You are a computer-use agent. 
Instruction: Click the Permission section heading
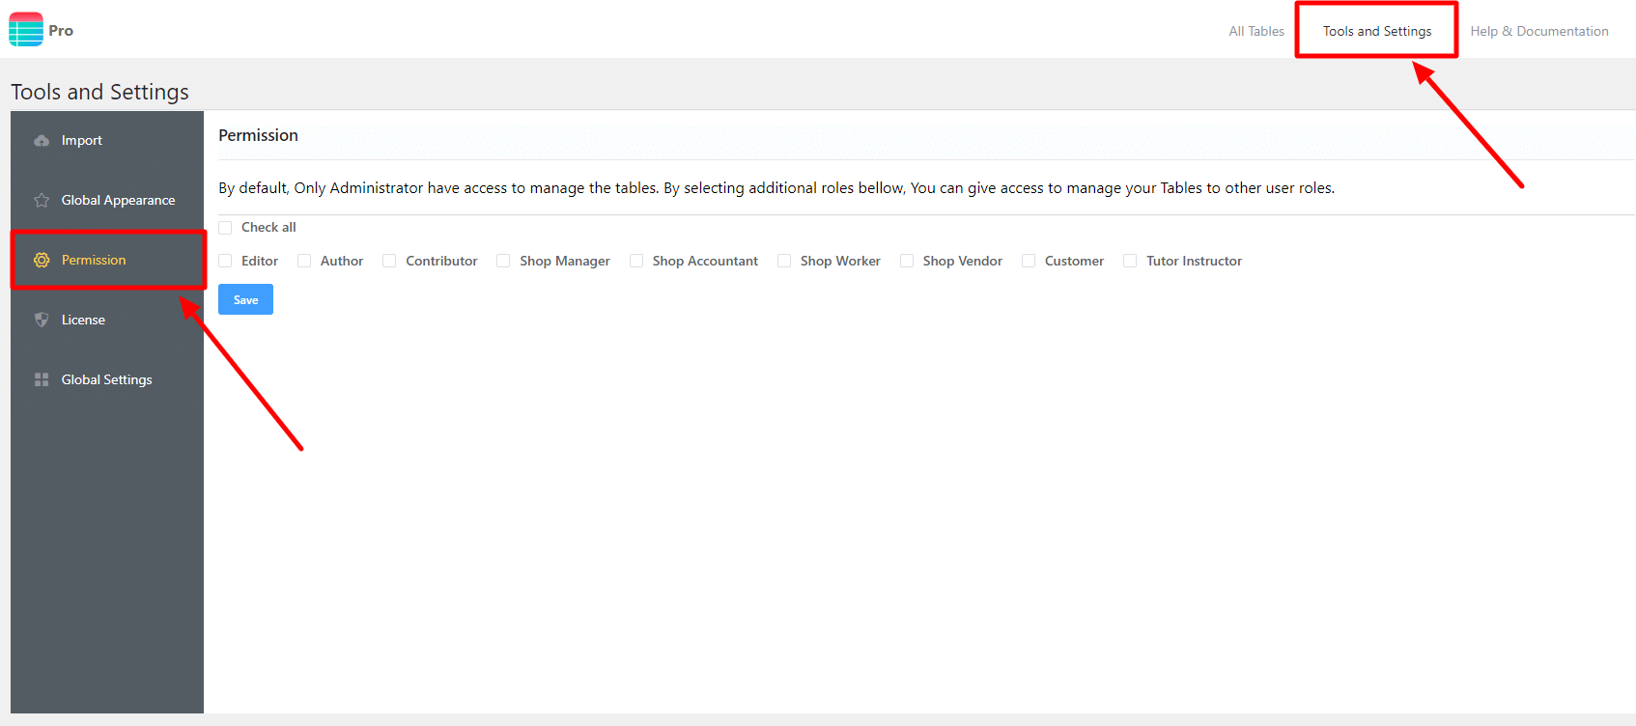point(258,135)
